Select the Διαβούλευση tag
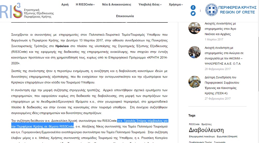This screenshot has width=259, height=143. (x=206, y=130)
